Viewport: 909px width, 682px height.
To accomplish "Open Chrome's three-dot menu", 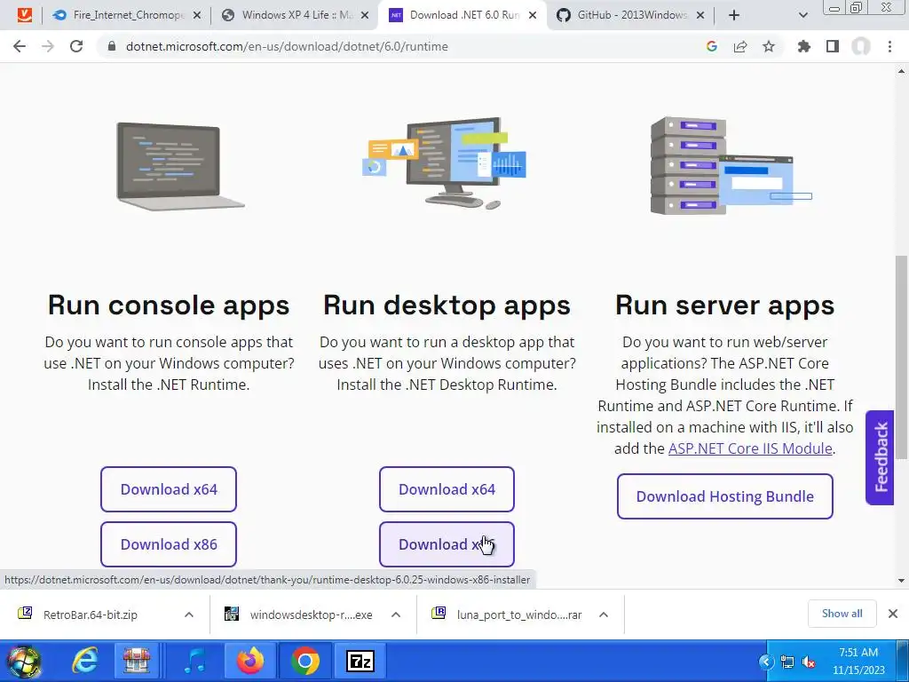I will (889, 46).
